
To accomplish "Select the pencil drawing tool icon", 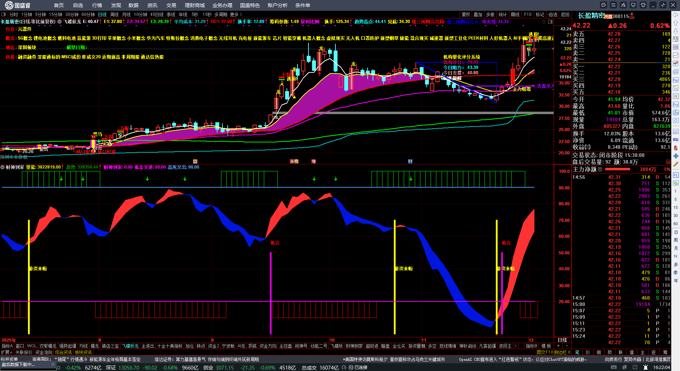I will [x=676, y=164].
